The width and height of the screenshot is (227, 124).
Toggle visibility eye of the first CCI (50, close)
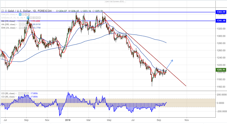coord(19,93)
